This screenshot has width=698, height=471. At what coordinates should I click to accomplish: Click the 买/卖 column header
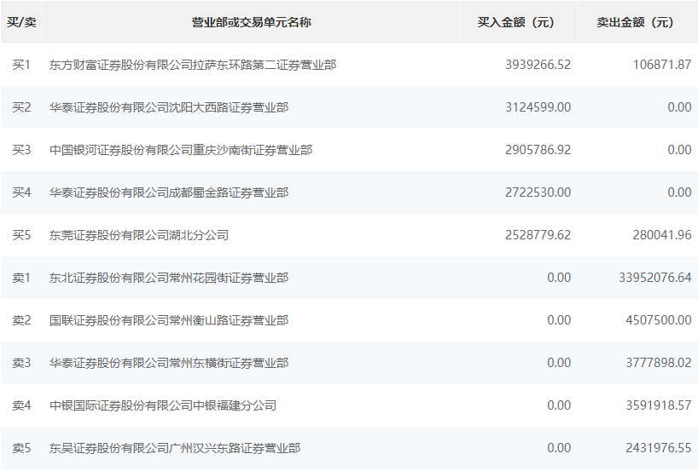[x=21, y=22]
